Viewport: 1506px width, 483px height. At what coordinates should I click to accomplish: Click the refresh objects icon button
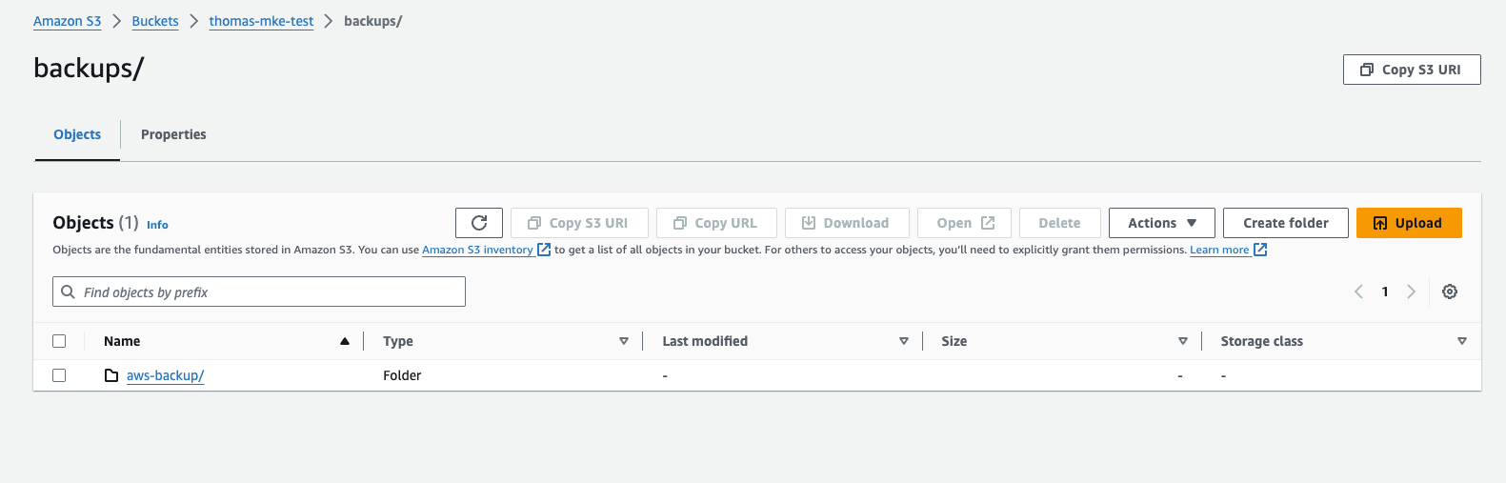point(479,223)
